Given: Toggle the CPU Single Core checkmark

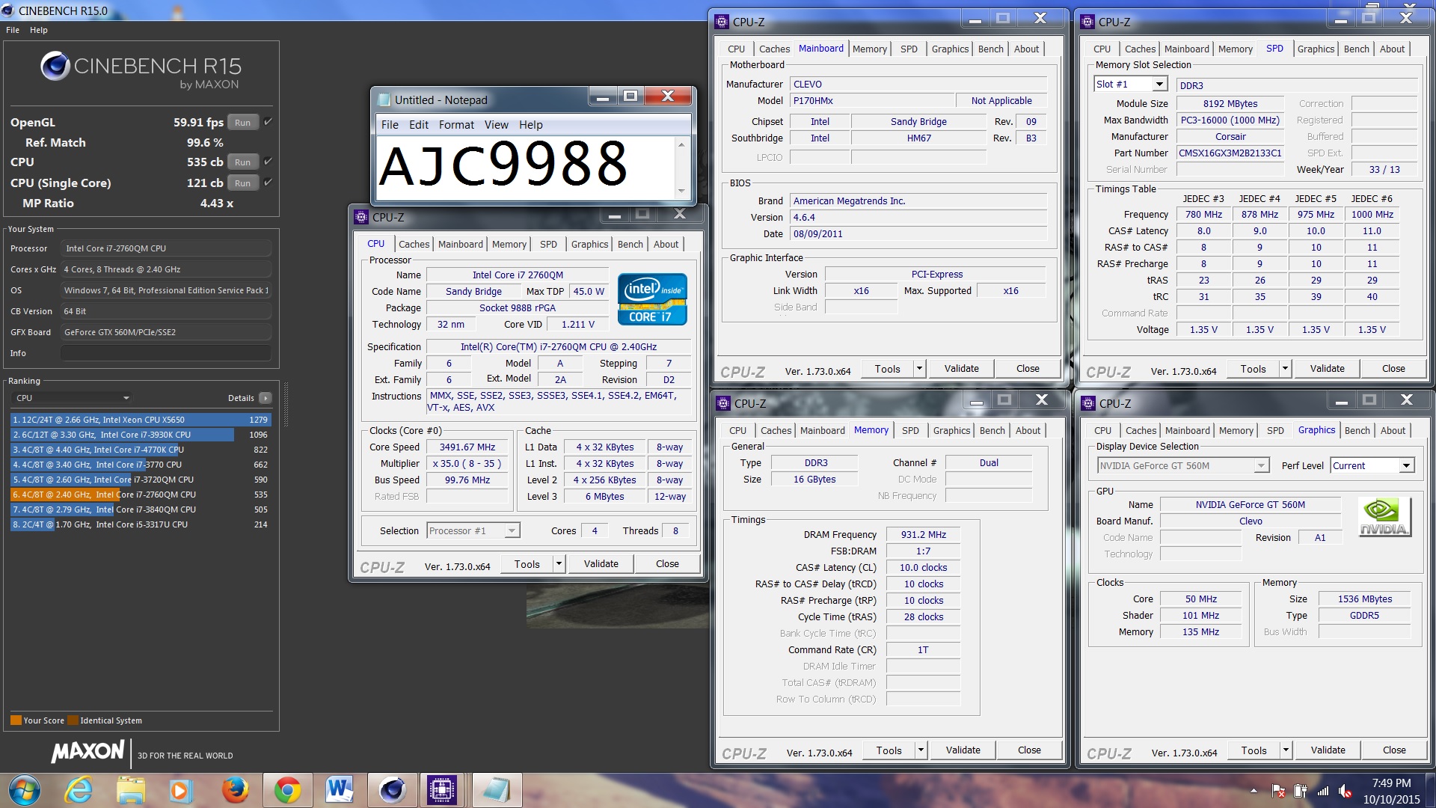Looking at the screenshot, I should [x=268, y=183].
